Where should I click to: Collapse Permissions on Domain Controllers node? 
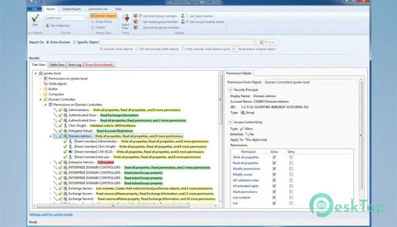45,104
